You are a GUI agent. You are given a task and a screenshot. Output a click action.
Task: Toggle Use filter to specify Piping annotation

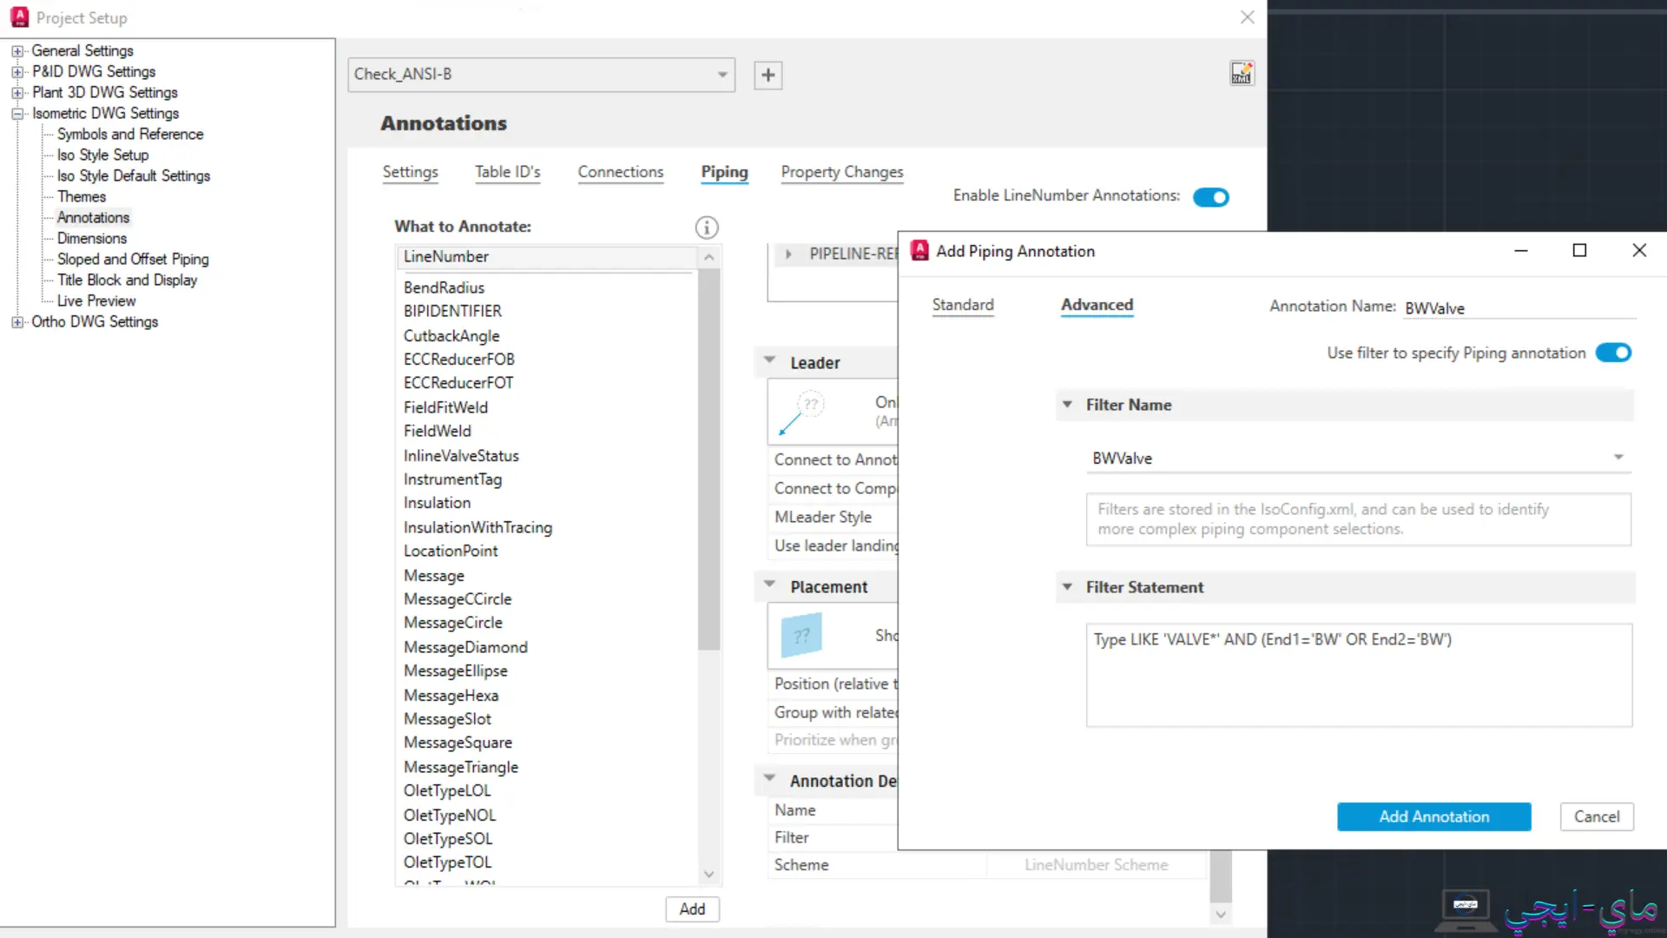coord(1613,353)
